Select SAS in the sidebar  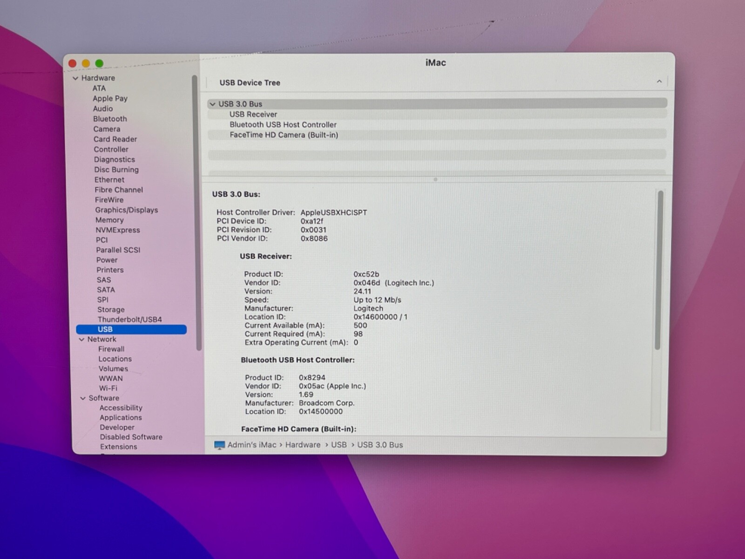pyautogui.click(x=104, y=280)
